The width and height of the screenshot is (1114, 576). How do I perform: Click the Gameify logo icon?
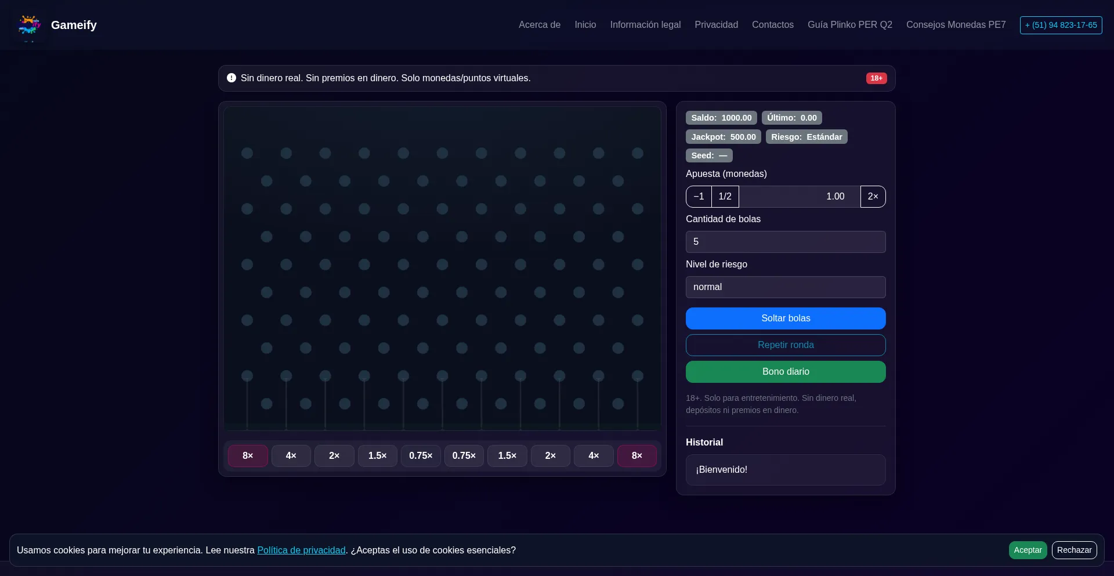click(30, 25)
